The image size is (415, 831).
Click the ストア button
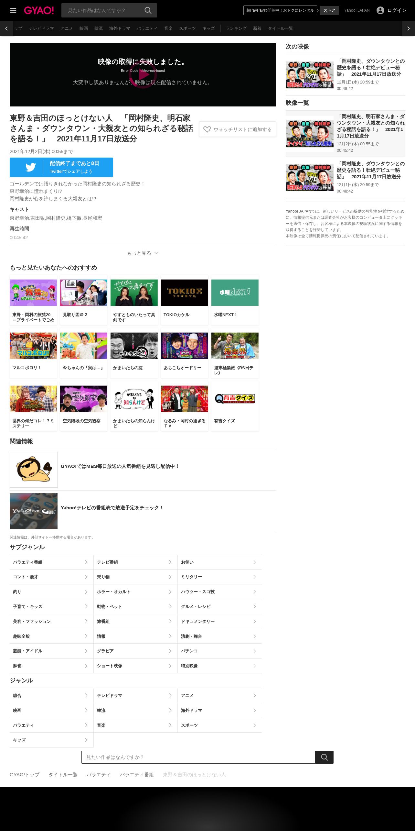[x=329, y=10]
